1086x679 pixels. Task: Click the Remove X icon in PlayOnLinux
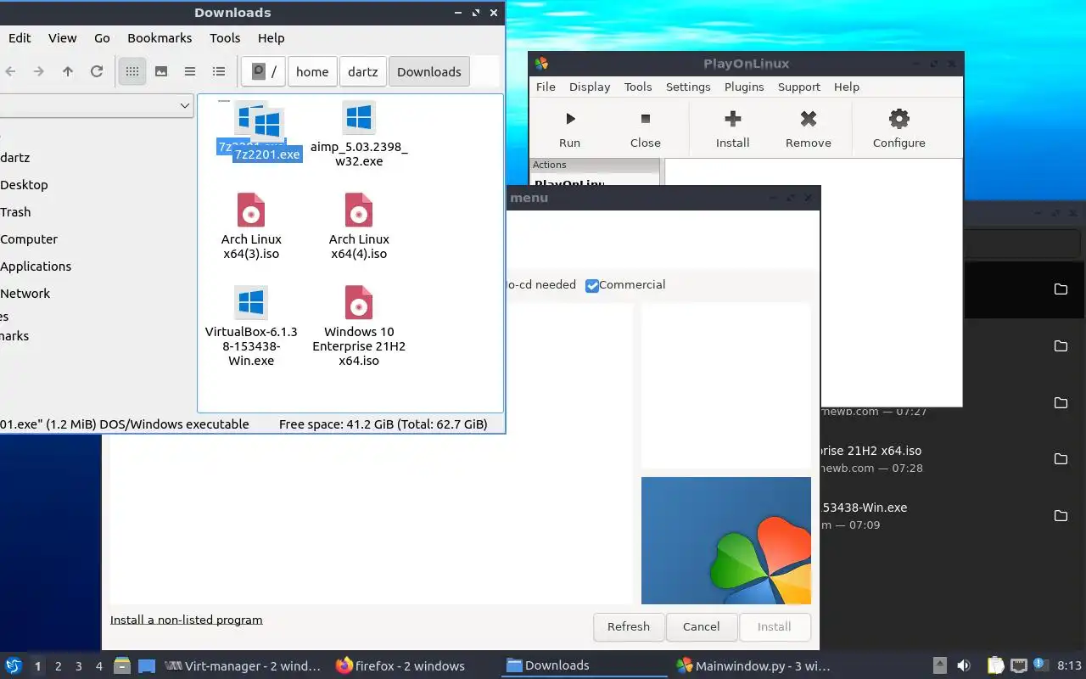809,119
